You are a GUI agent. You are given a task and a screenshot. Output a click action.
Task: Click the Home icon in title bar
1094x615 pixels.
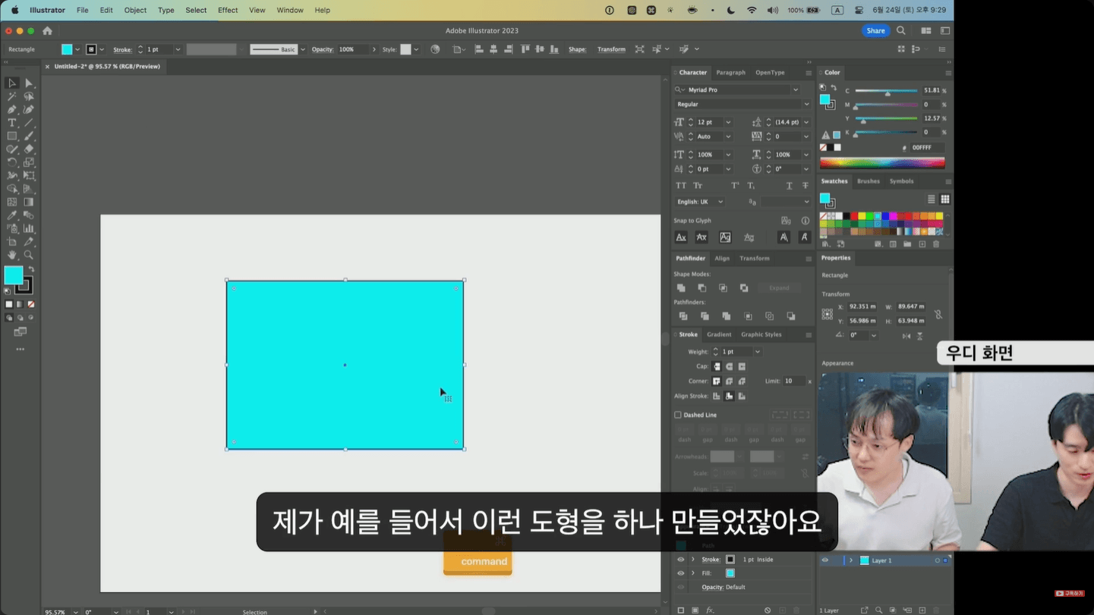click(x=47, y=31)
